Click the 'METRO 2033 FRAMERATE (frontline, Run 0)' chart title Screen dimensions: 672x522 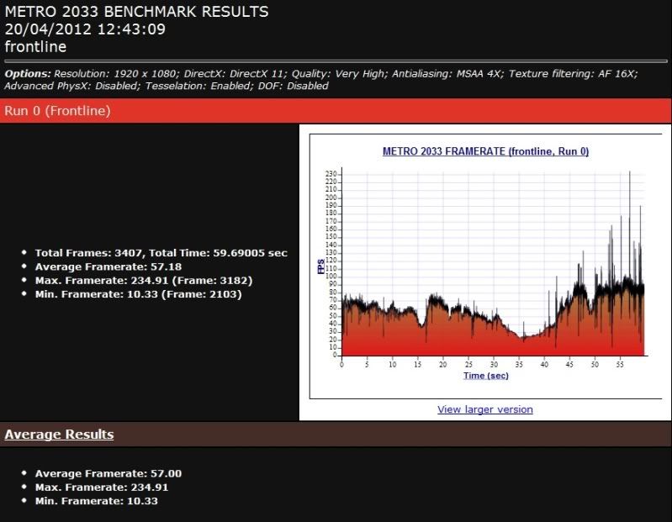(485, 151)
